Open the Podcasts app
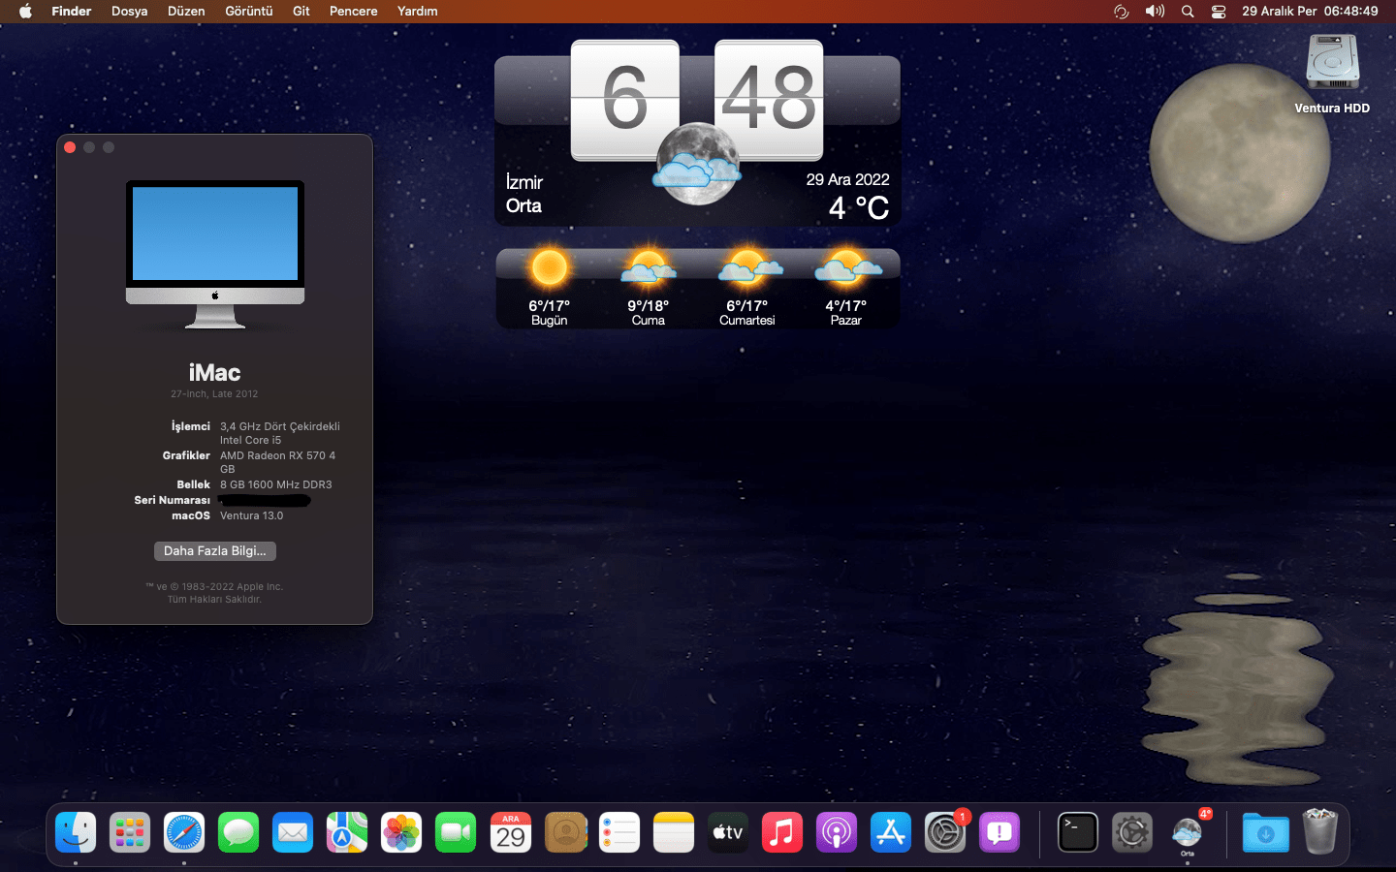This screenshot has height=872, width=1396. pos(836,832)
